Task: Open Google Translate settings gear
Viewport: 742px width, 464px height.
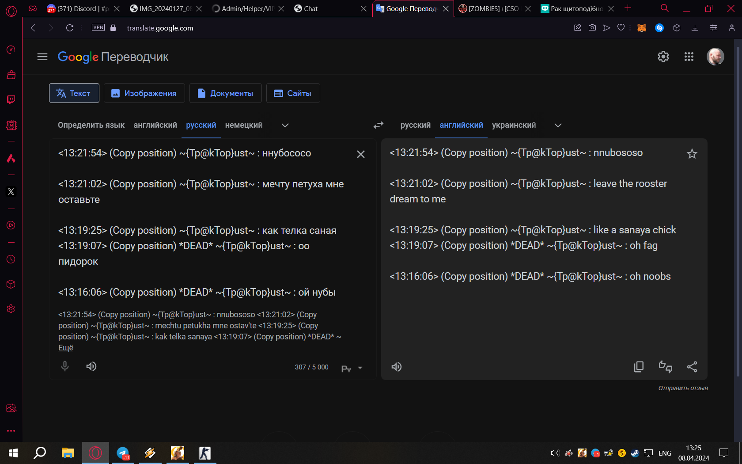Action: (663, 57)
